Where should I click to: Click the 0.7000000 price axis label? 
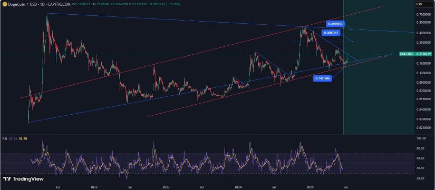(423, 14)
